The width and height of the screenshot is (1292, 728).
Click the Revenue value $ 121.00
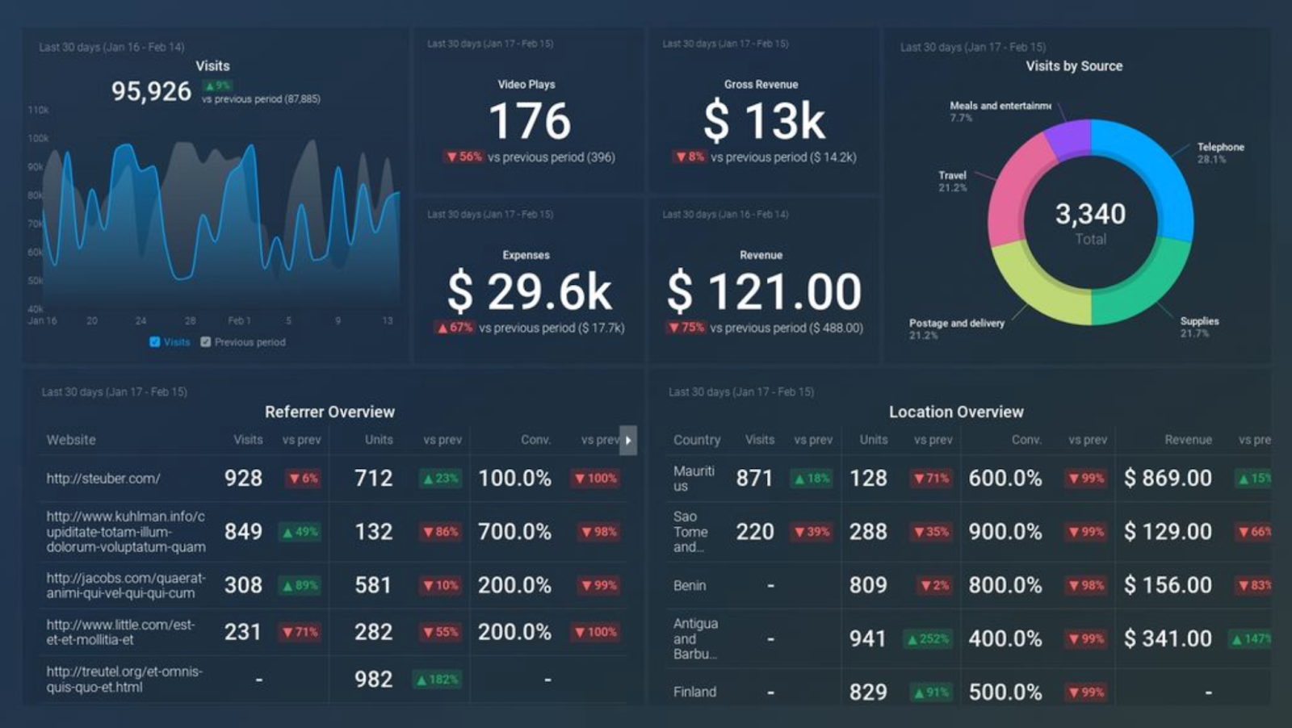point(764,291)
